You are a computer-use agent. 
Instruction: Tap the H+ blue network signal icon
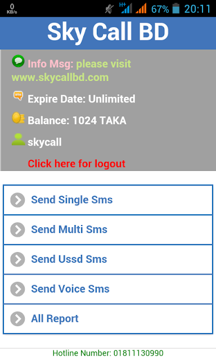click(x=125, y=8)
